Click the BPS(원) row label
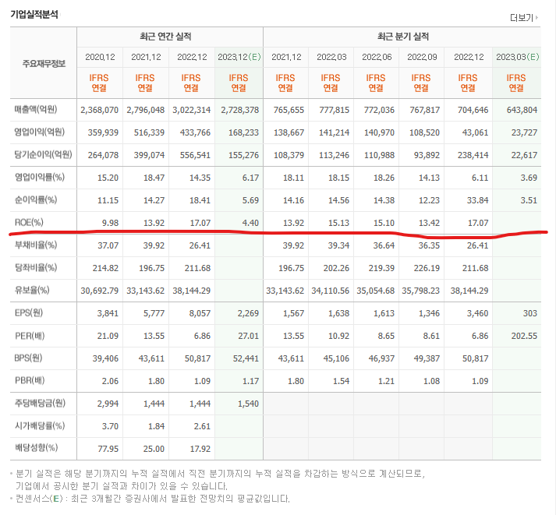The width and height of the screenshot is (556, 515). (28, 358)
